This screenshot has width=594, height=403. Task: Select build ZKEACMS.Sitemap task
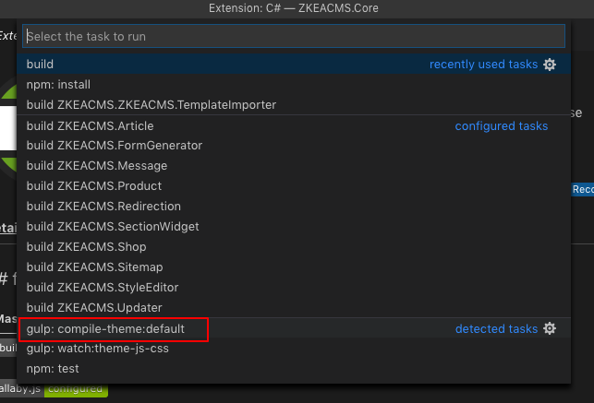click(x=294, y=267)
